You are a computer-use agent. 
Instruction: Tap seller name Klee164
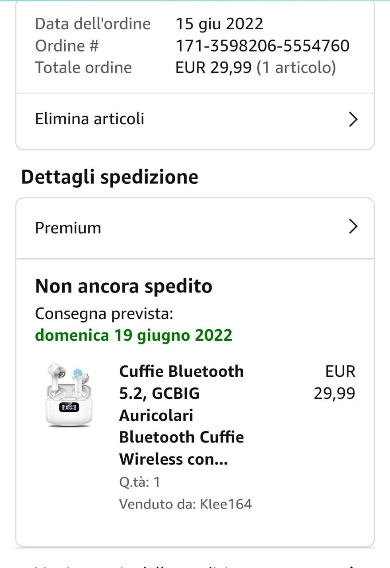[226, 504]
